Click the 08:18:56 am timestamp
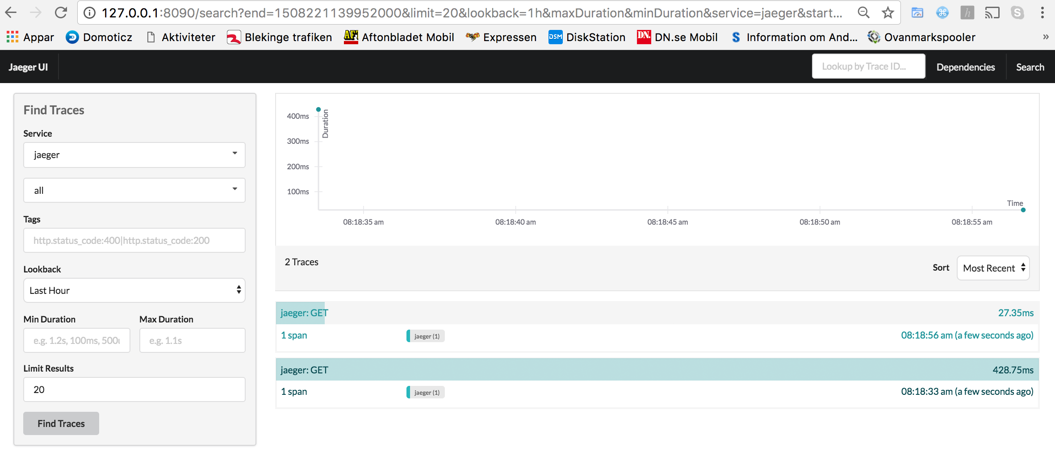Image resolution: width=1055 pixels, height=452 pixels. click(x=967, y=335)
